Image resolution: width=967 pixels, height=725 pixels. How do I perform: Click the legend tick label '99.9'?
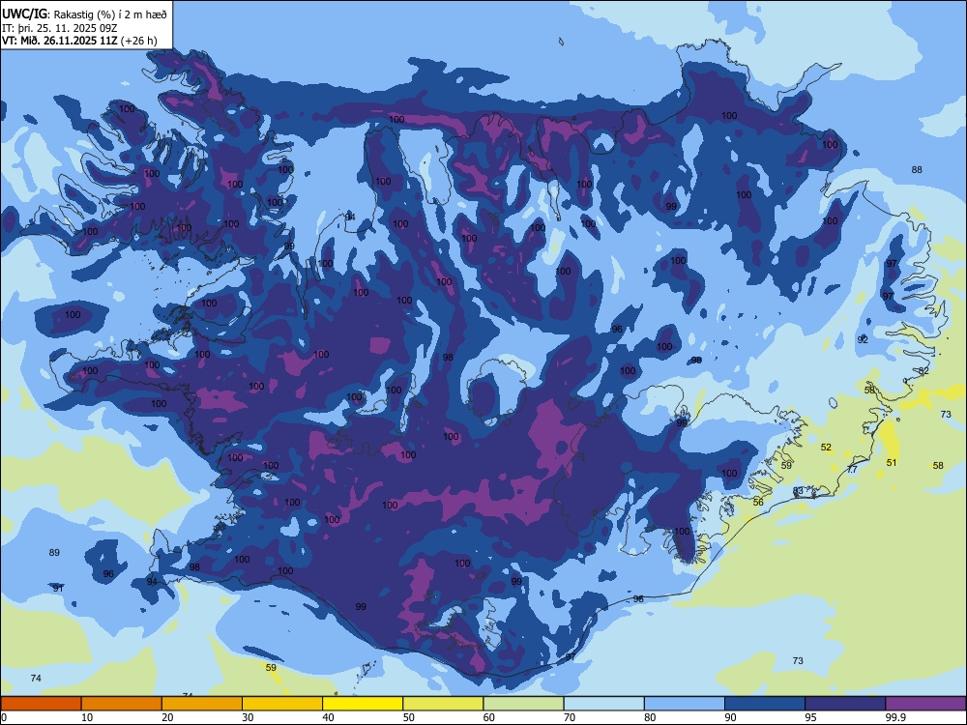click(894, 717)
